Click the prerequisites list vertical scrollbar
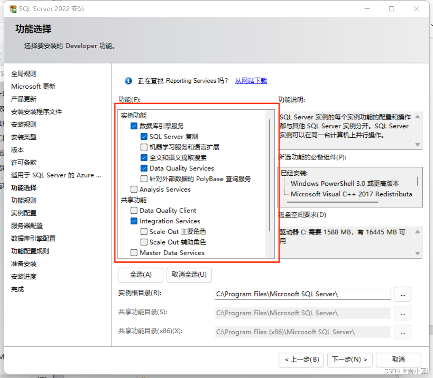Image resolution: width=433 pixels, height=378 pixels. click(417, 181)
